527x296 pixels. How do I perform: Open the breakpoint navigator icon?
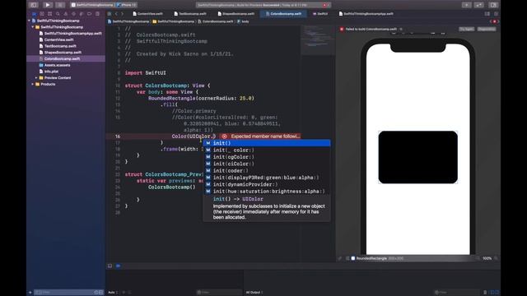point(90,14)
